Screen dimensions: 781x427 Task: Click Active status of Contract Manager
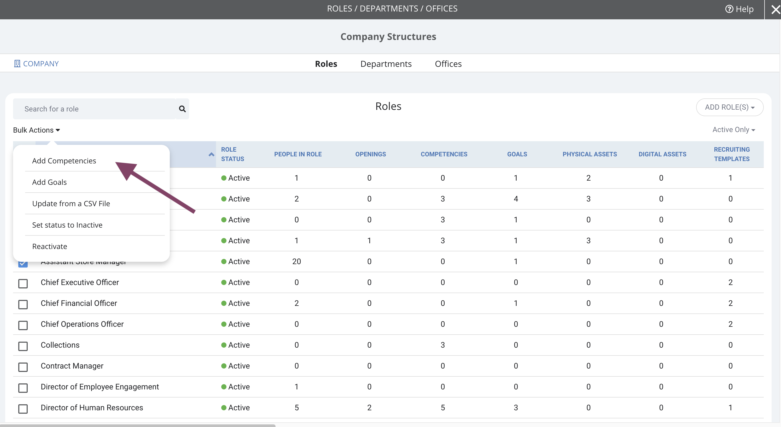[x=236, y=366]
